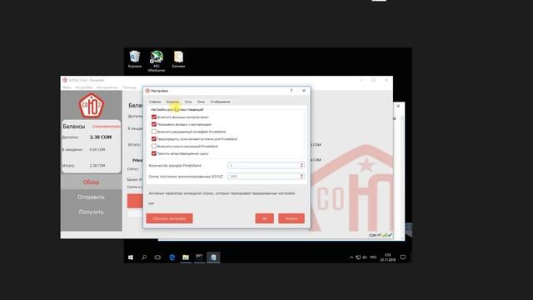Open the network tray icon
The height and width of the screenshot is (300, 533).
pyautogui.click(x=358, y=257)
